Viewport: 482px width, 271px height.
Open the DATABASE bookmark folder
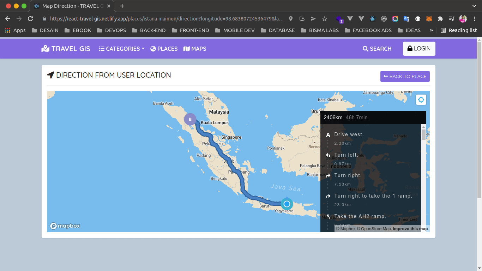[x=278, y=30]
